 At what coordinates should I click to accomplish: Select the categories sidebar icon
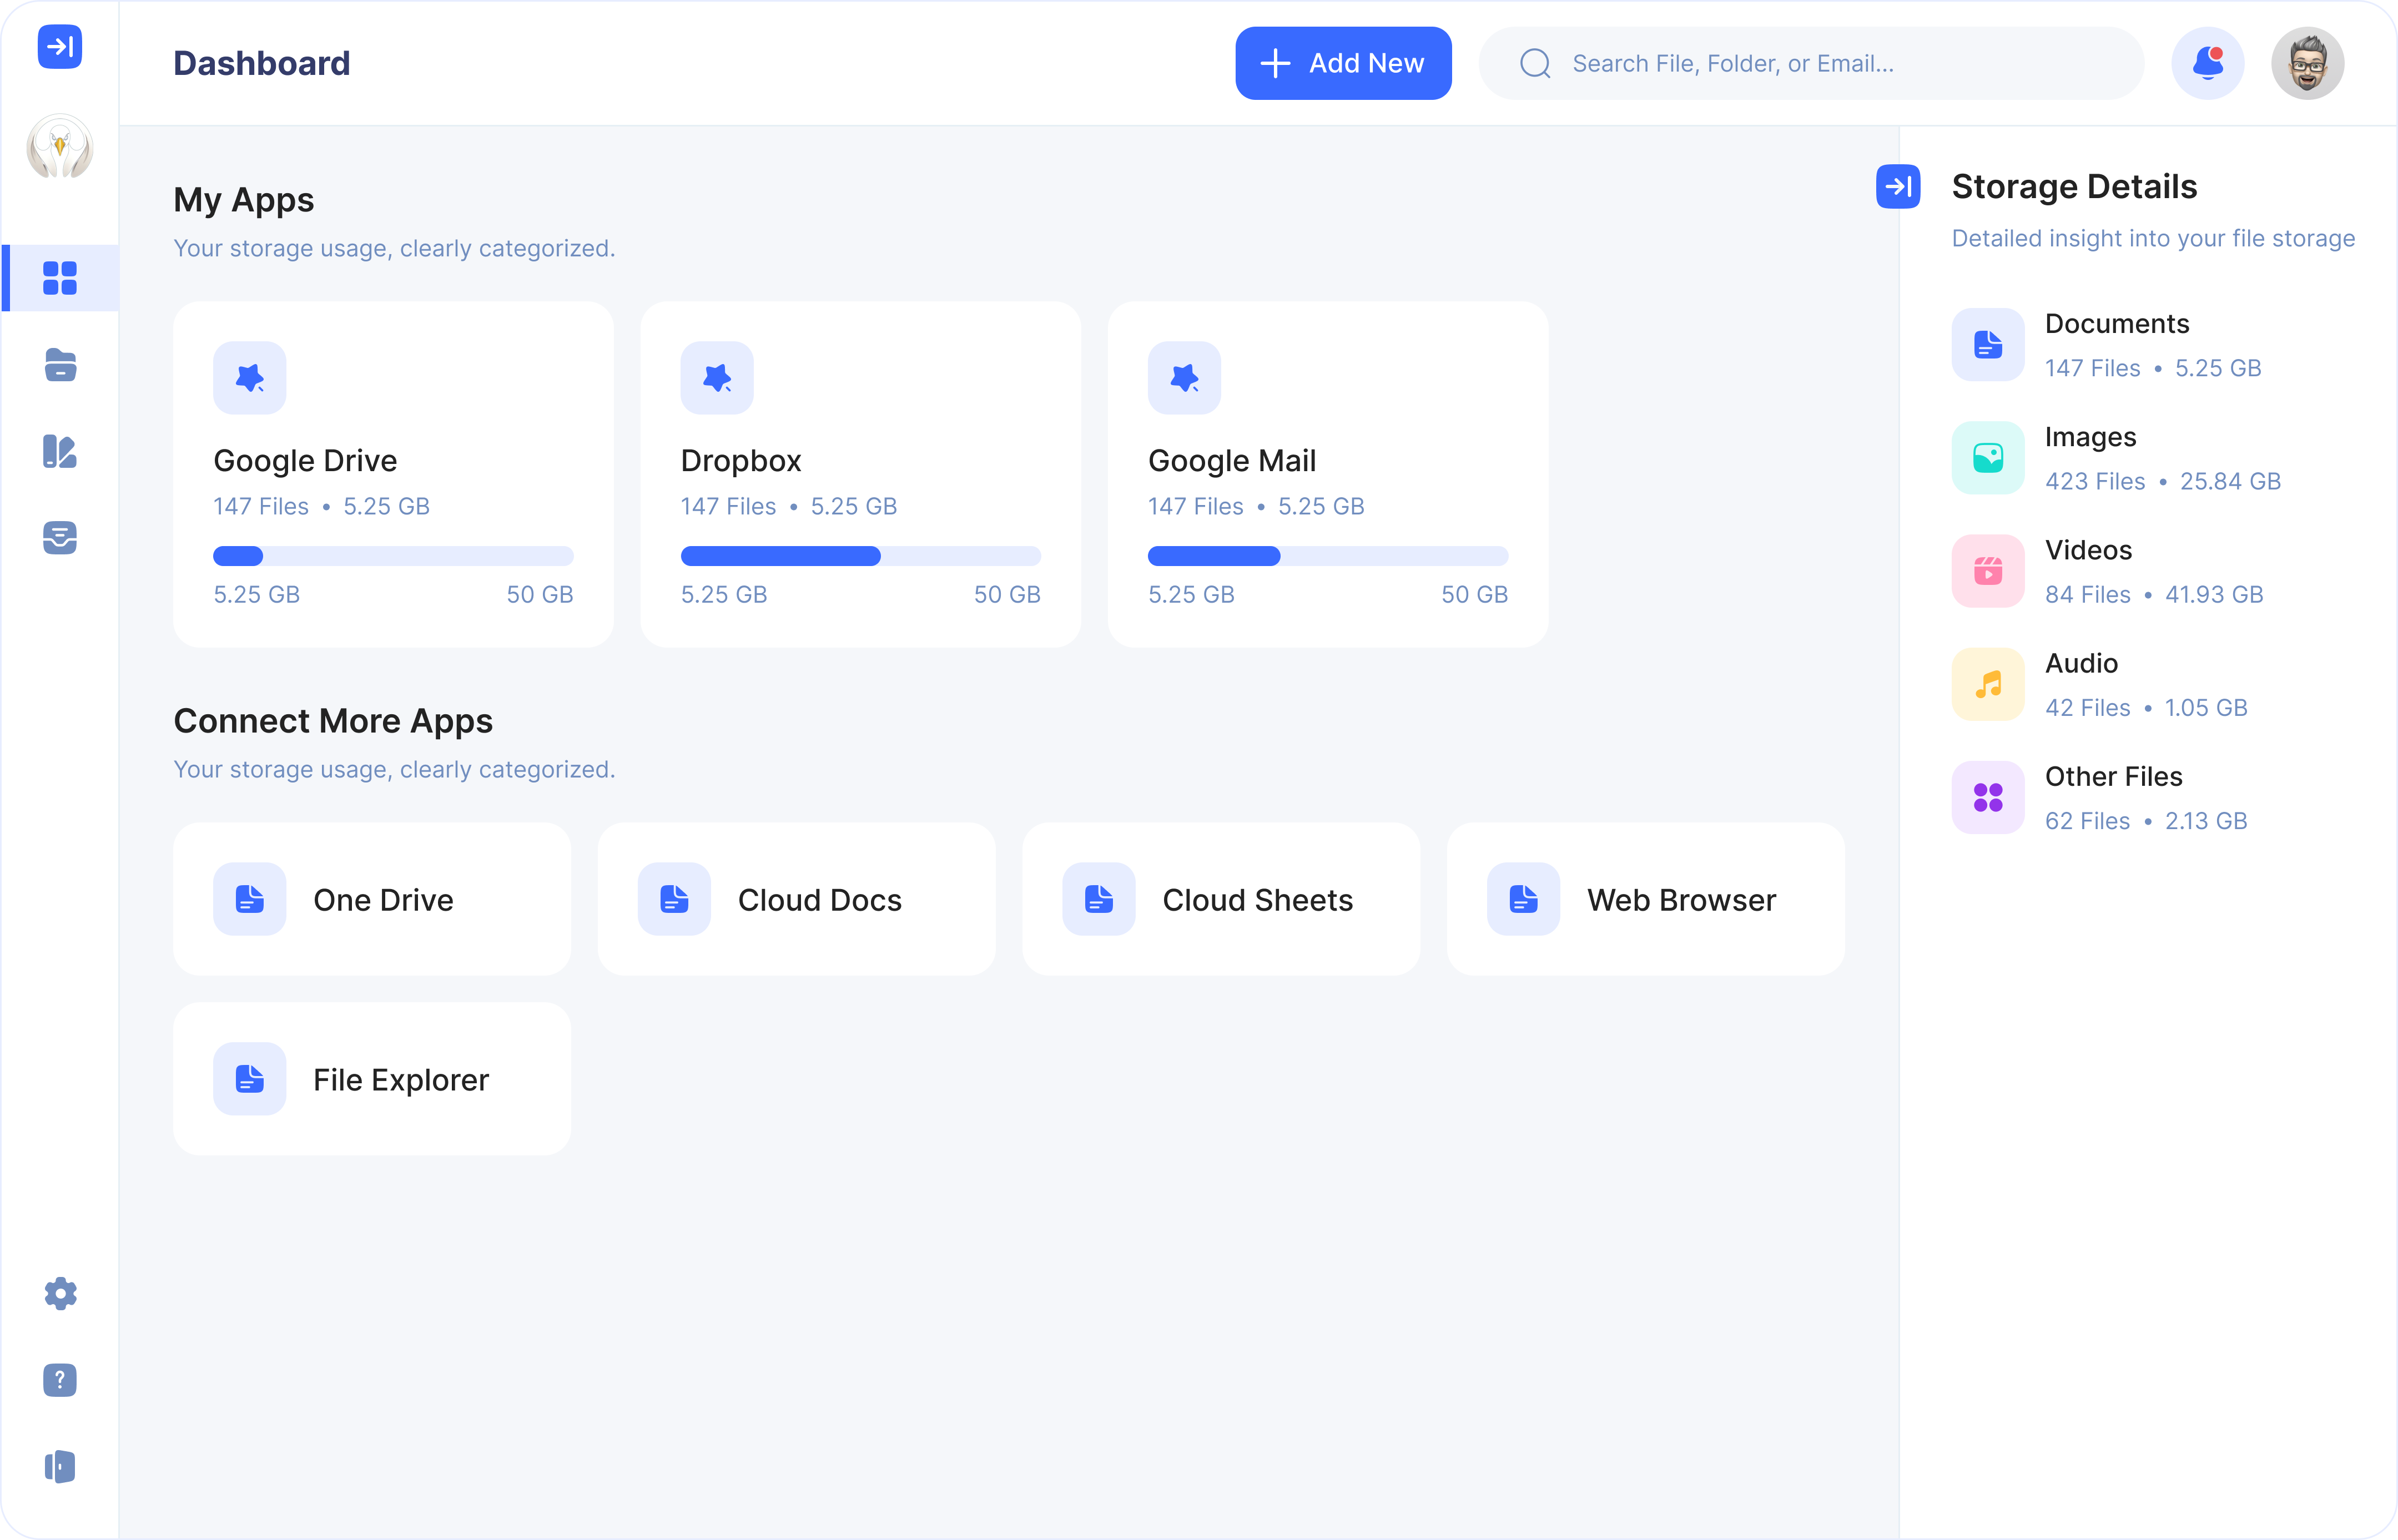pyautogui.click(x=60, y=452)
